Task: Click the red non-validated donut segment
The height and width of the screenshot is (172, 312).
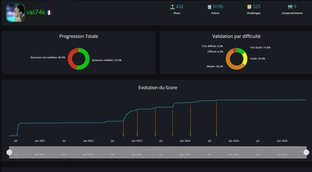Action: click(70, 58)
